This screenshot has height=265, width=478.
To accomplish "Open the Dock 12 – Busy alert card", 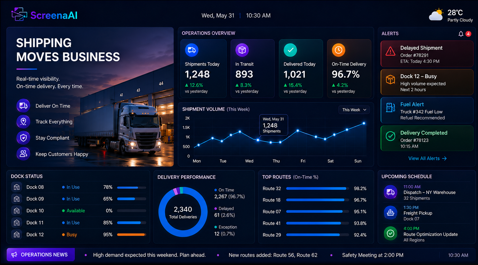I will pyautogui.click(x=427, y=82).
